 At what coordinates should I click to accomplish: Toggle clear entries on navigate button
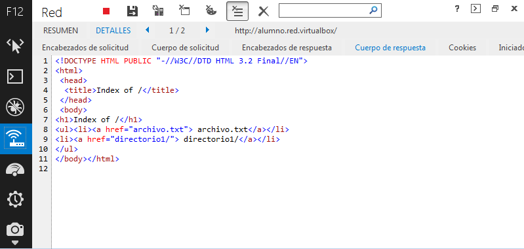pyautogui.click(x=237, y=11)
